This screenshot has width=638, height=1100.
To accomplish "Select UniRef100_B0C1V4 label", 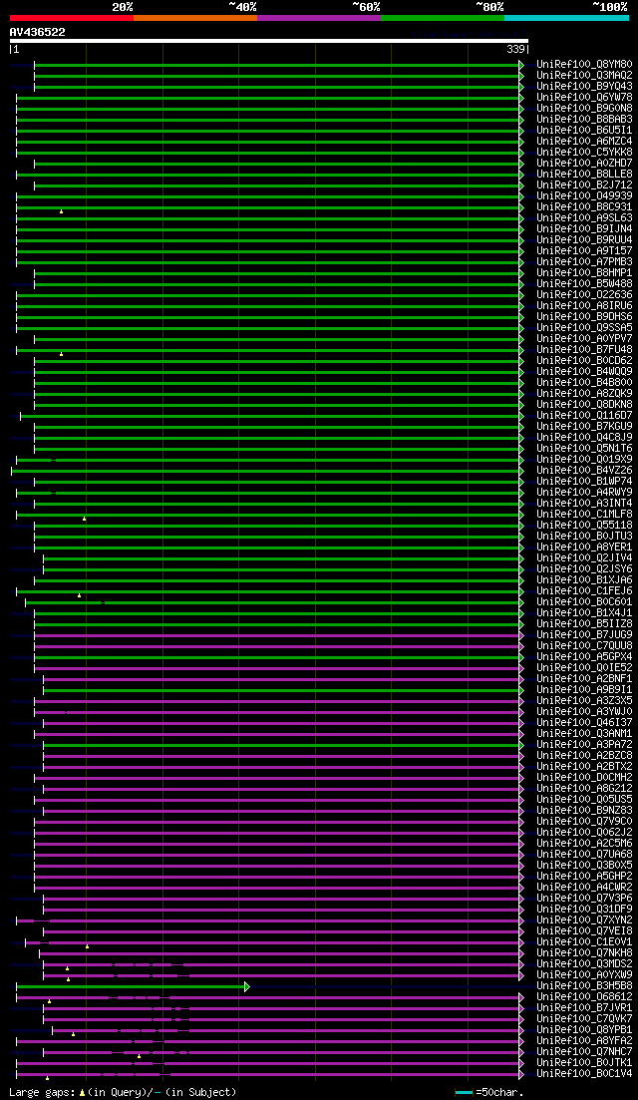I will click(x=584, y=1074).
